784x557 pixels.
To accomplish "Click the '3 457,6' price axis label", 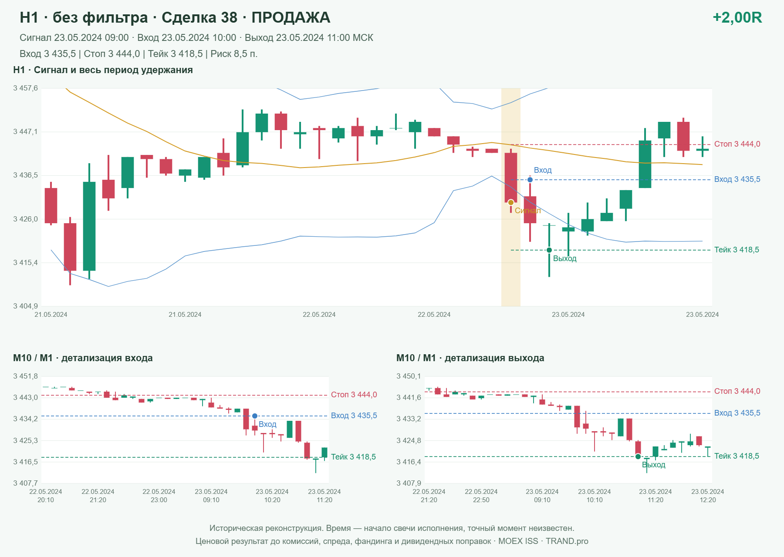I will (x=25, y=88).
